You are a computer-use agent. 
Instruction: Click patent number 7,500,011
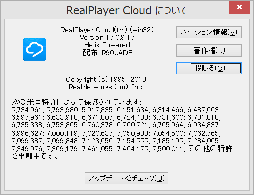pyautogui.click(x=167, y=149)
